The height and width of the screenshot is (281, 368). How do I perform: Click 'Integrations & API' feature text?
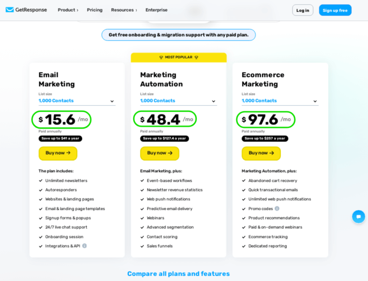(63, 246)
